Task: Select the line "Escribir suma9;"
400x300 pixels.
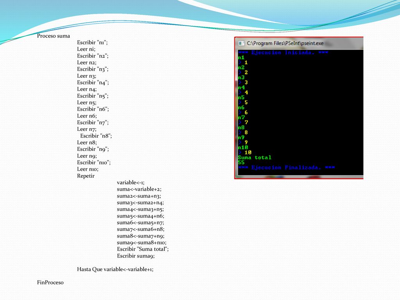Action: click(136, 256)
